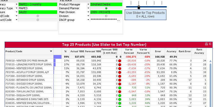Open the Product/Code column header dropdown
Viewport: 216px width, 107px height.
click(x=51, y=51)
